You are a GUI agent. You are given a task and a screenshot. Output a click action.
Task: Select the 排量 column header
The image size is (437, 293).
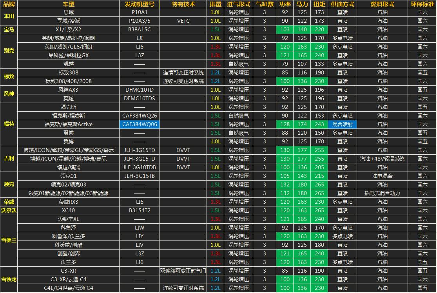(x=216, y=4)
